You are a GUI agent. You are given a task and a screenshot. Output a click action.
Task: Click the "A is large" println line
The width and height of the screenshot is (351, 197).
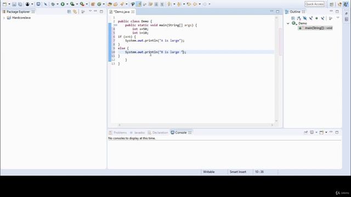point(155,40)
